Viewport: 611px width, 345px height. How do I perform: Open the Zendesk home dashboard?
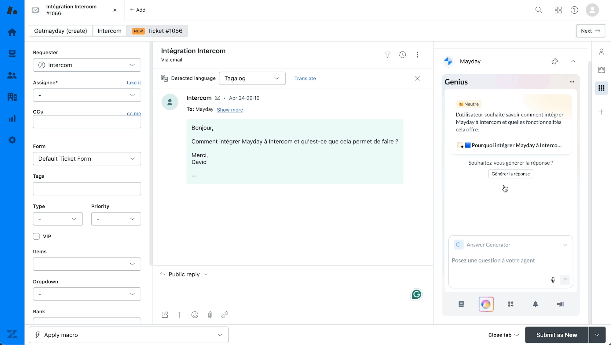click(12, 32)
